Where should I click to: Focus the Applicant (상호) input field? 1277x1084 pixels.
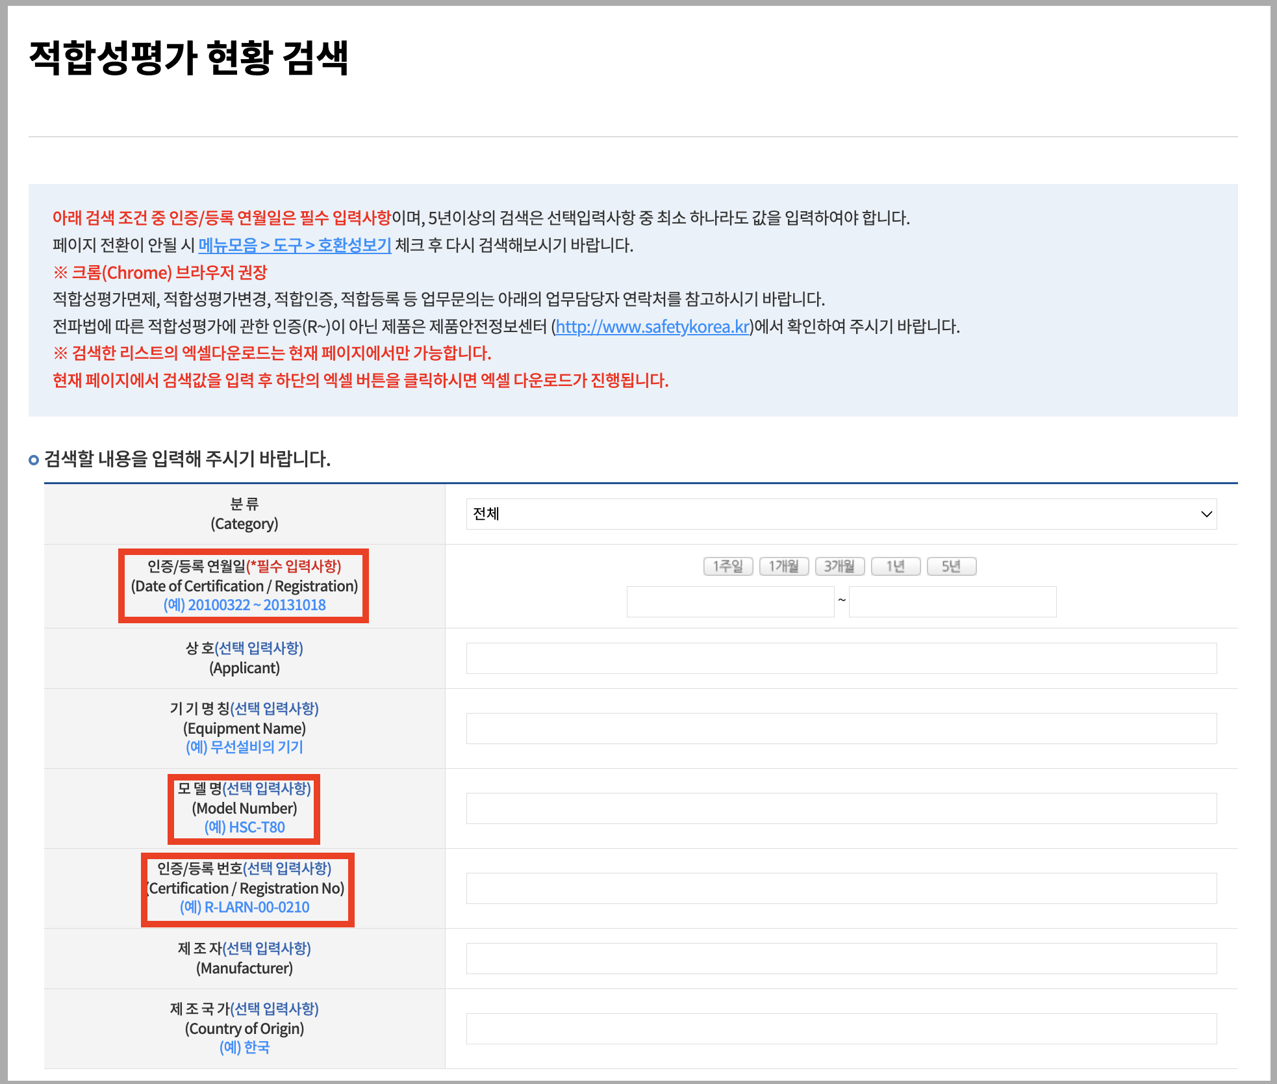(841, 658)
